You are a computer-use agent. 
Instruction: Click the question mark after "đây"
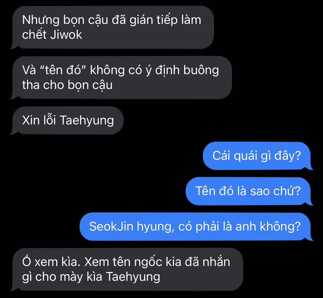pyautogui.click(x=298, y=156)
